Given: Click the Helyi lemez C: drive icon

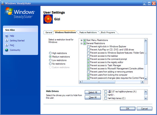Looking at the screenshot, I should tap(109, 98).
